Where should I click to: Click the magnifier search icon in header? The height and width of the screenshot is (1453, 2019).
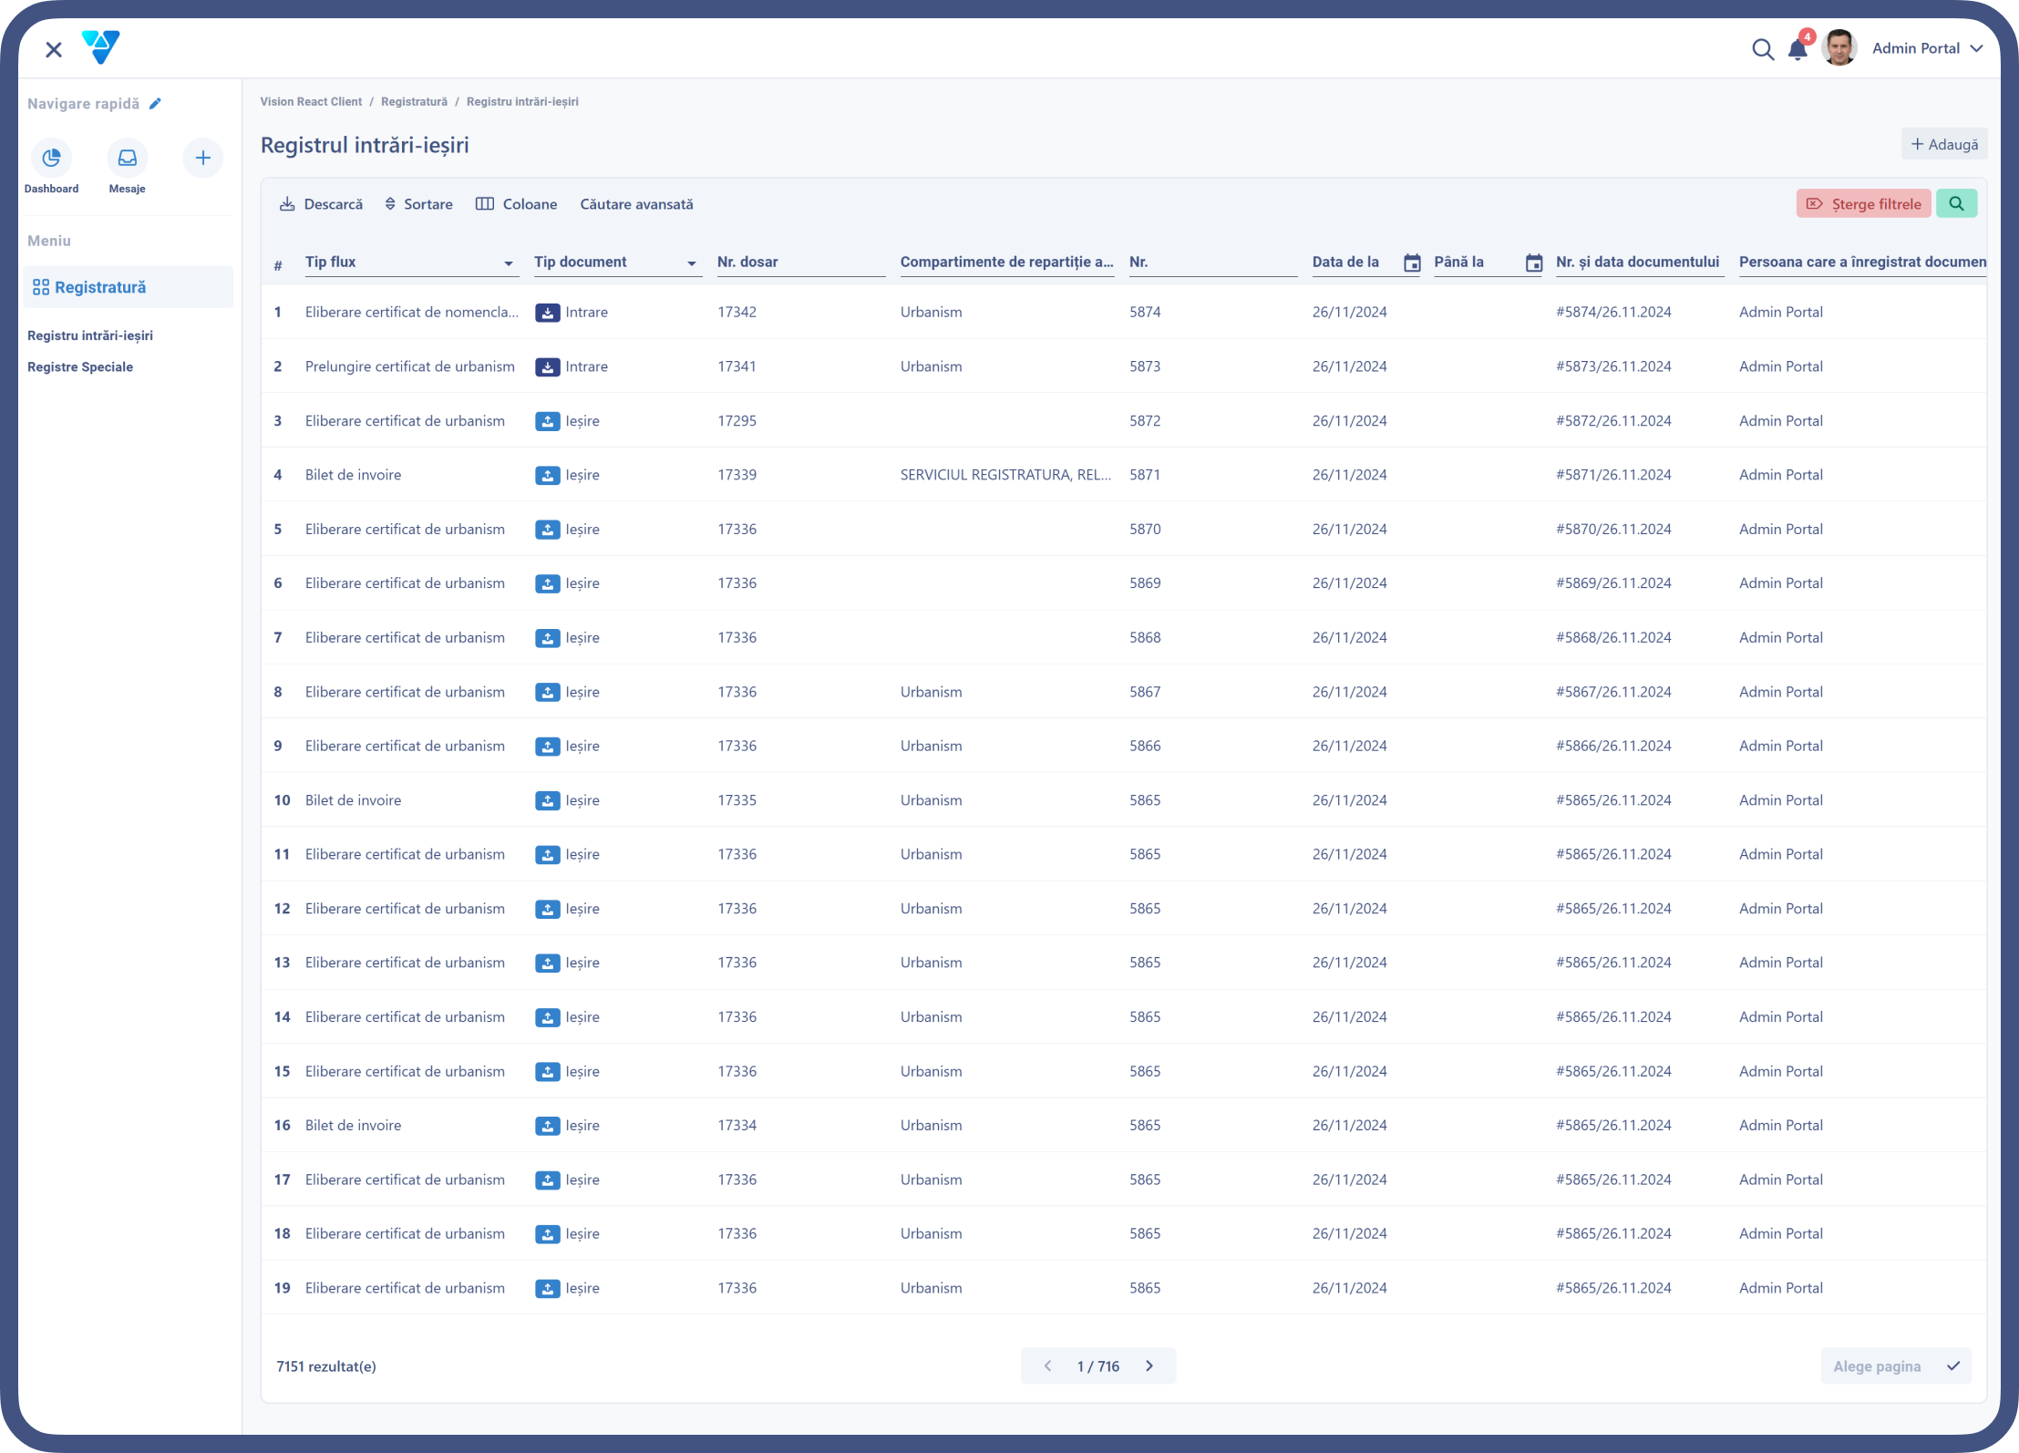[1763, 49]
